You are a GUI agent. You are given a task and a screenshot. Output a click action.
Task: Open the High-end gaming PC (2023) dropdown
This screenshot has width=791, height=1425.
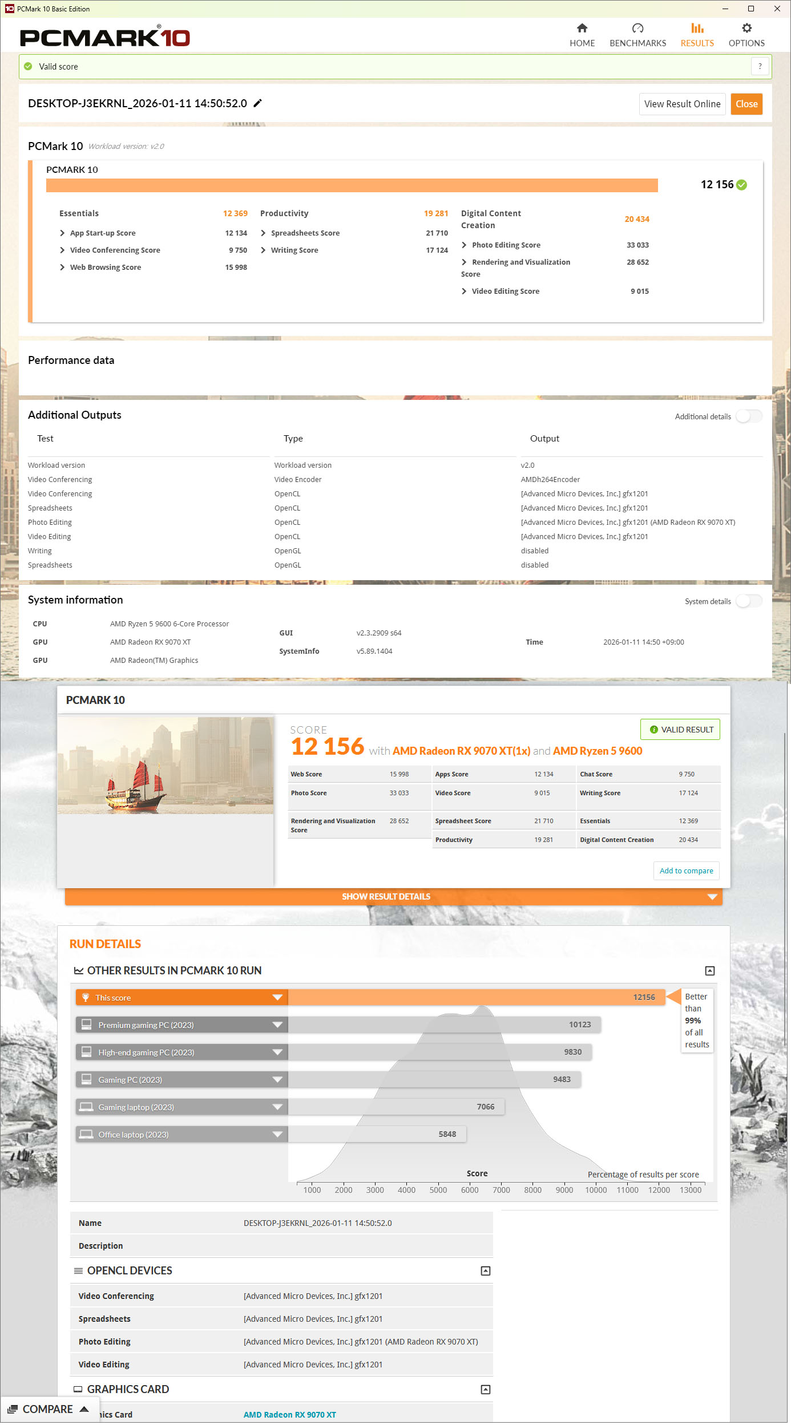pos(277,1052)
